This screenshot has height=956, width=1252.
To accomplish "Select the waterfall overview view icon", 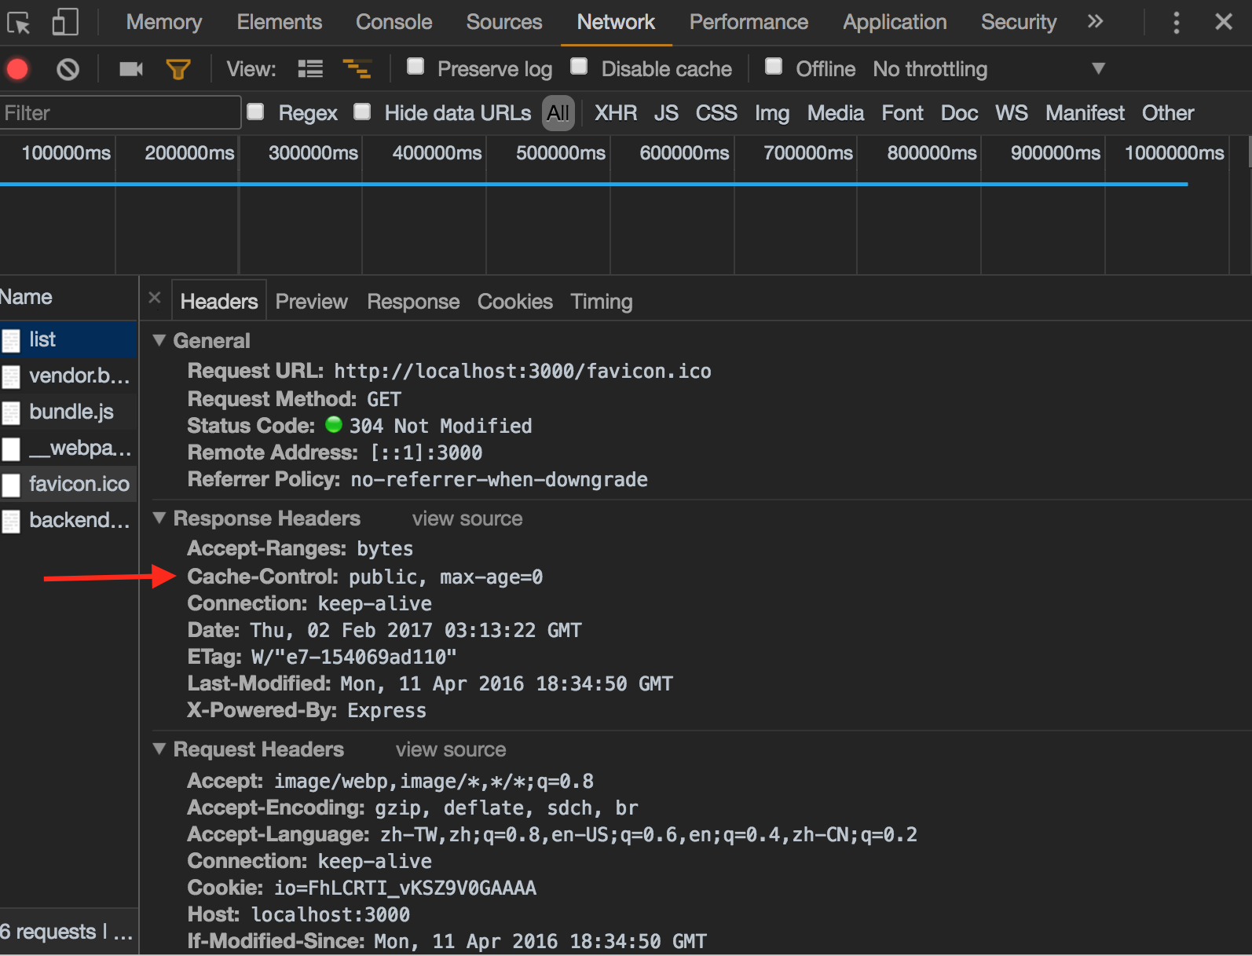I will [x=357, y=69].
